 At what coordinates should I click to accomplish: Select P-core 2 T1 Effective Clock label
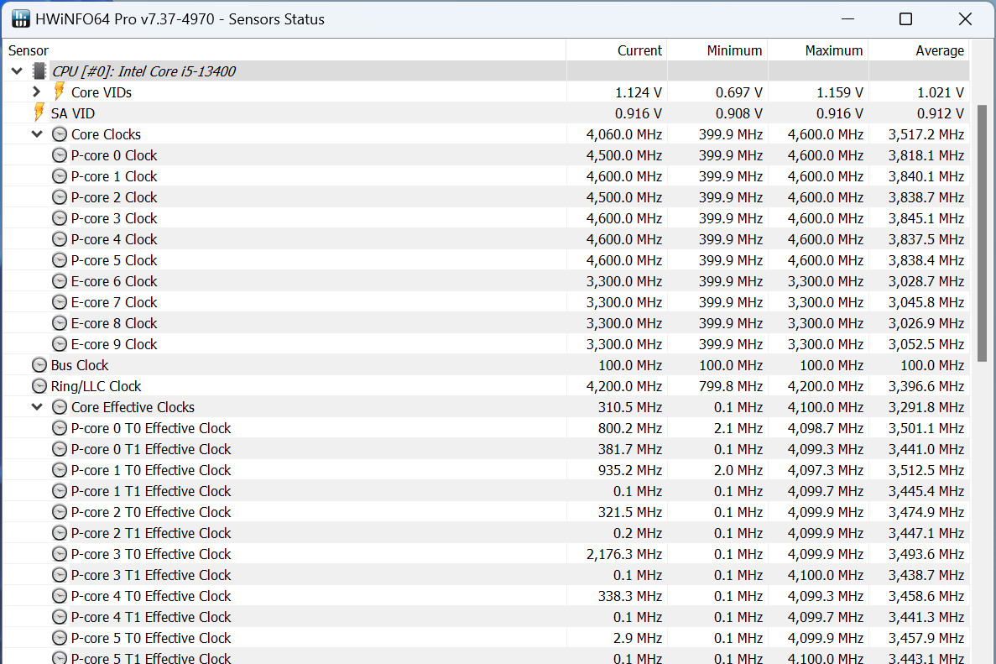pos(151,532)
